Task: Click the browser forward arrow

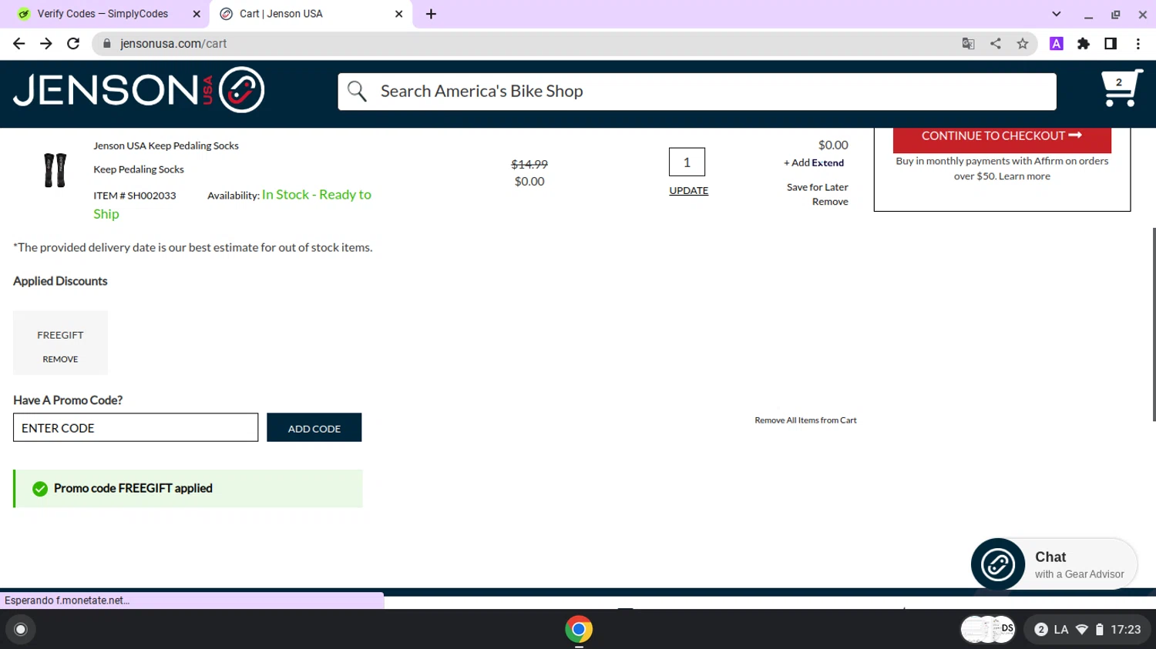Action: point(46,44)
